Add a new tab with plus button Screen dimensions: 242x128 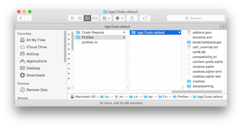(223, 27)
